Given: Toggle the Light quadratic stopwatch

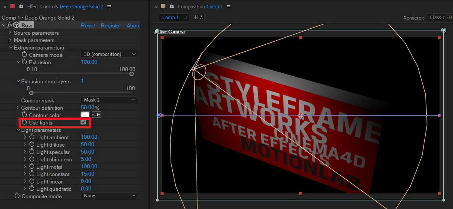Looking at the screenshot, I should 32,189.
